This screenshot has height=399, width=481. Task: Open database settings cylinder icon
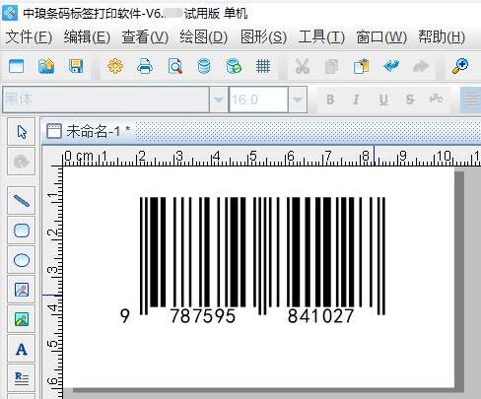pos(204,66)
